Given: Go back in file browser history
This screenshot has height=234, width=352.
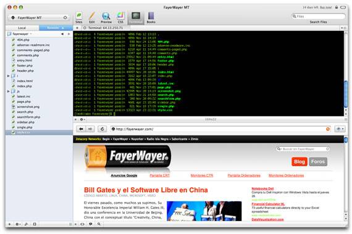Looking at the screenshot, I should tap(62, 34).
